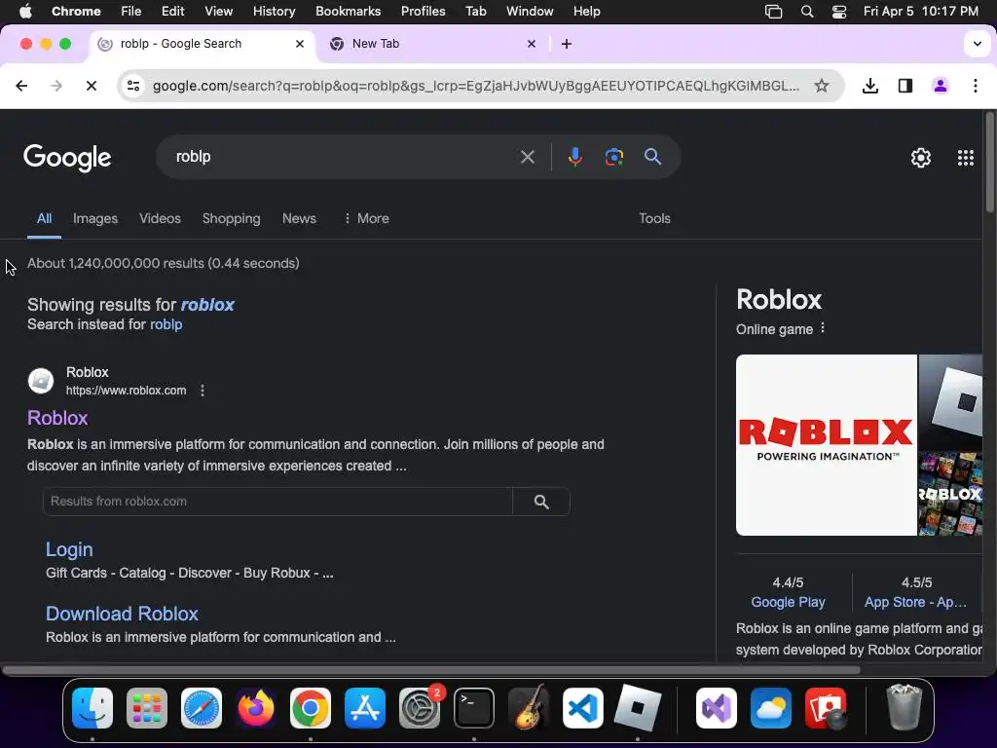Open Photo Booth from the dock

[826, 708]
